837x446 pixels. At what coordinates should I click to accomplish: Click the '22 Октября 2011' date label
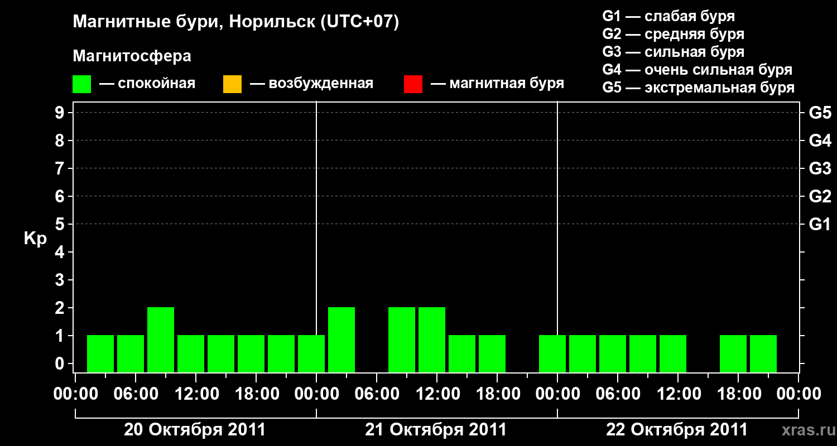click(x=677, y=430)
